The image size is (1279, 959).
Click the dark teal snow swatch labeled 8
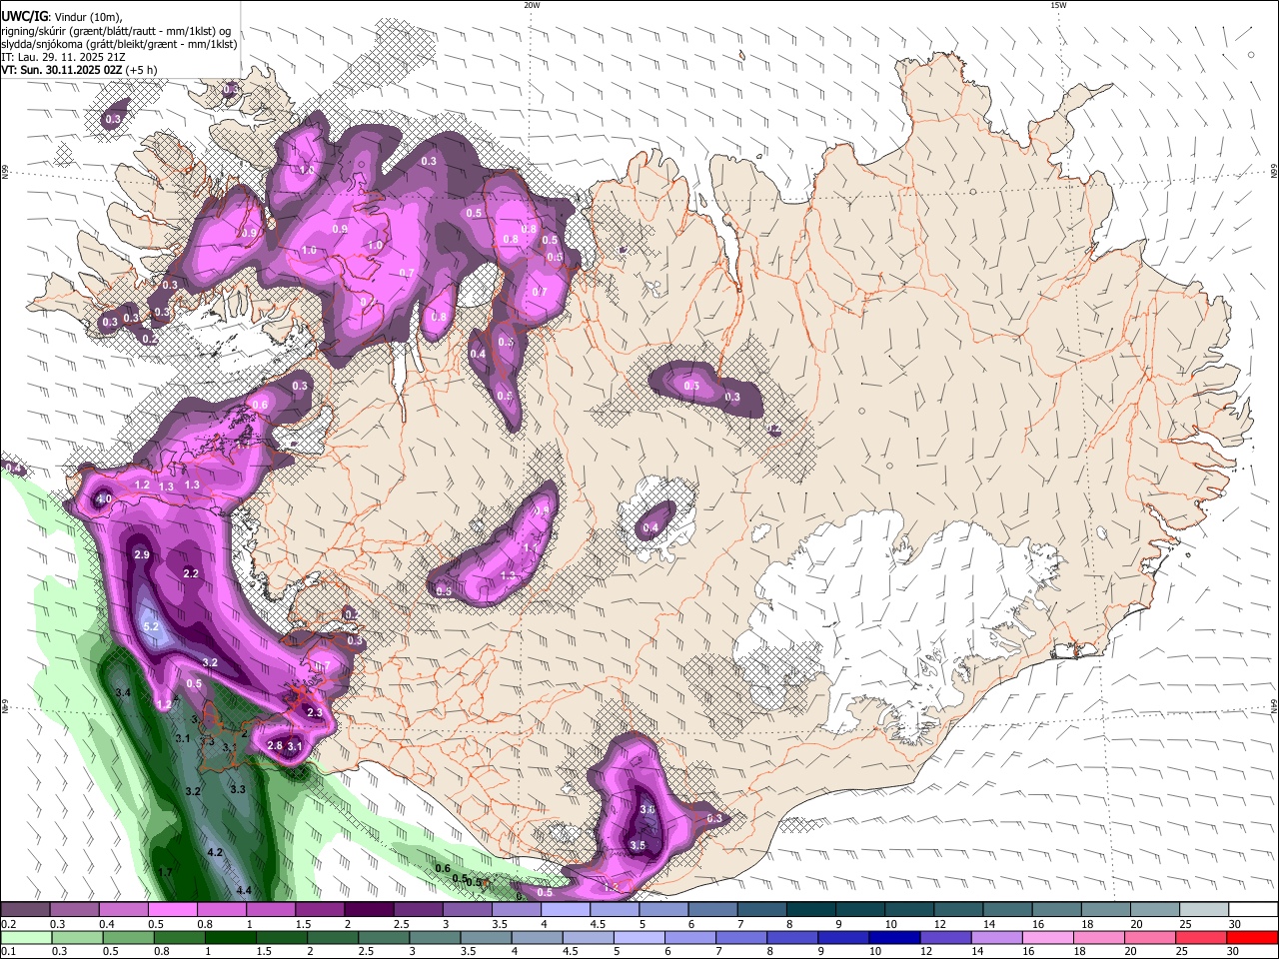click(x=810, y=910)
